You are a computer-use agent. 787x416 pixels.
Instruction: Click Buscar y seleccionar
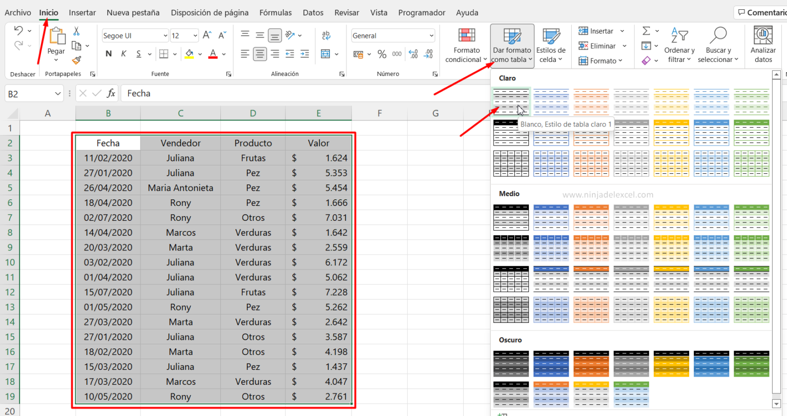(x=718, y=45)
